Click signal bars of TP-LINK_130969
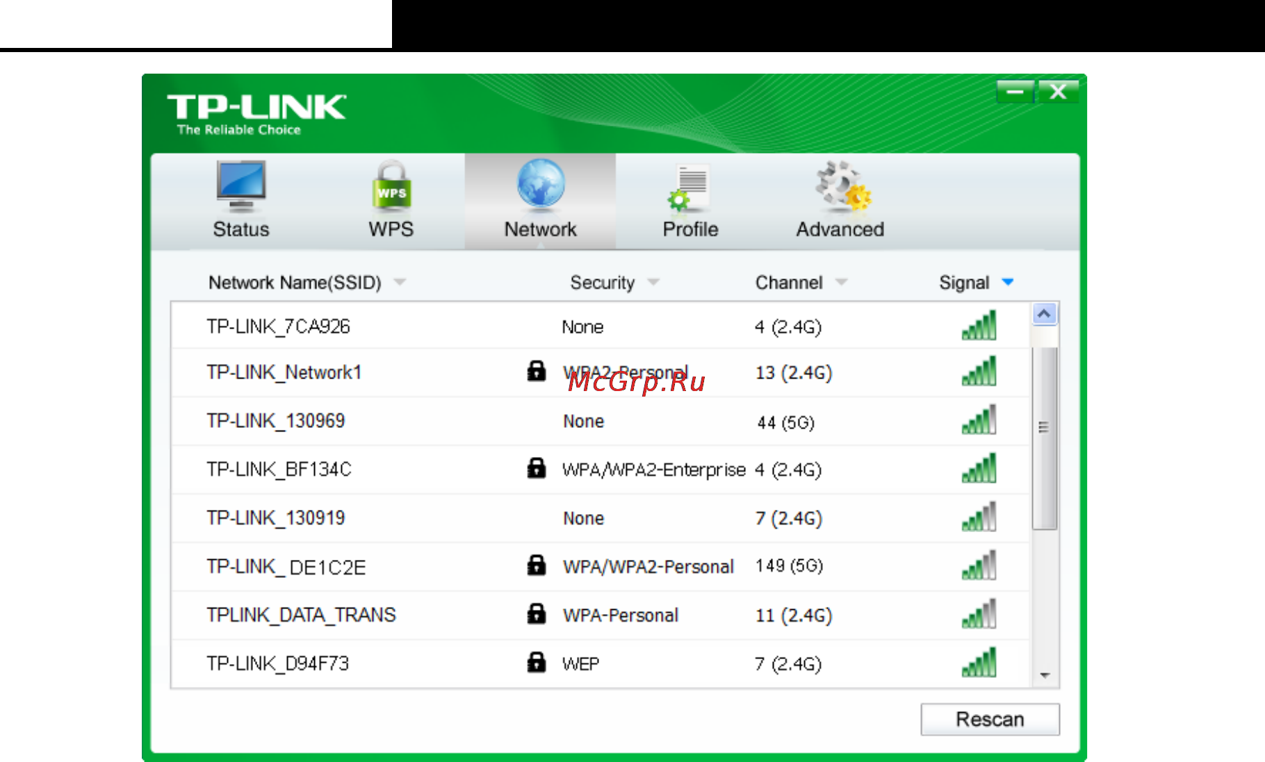1265x762 pixels. (979, 420)
